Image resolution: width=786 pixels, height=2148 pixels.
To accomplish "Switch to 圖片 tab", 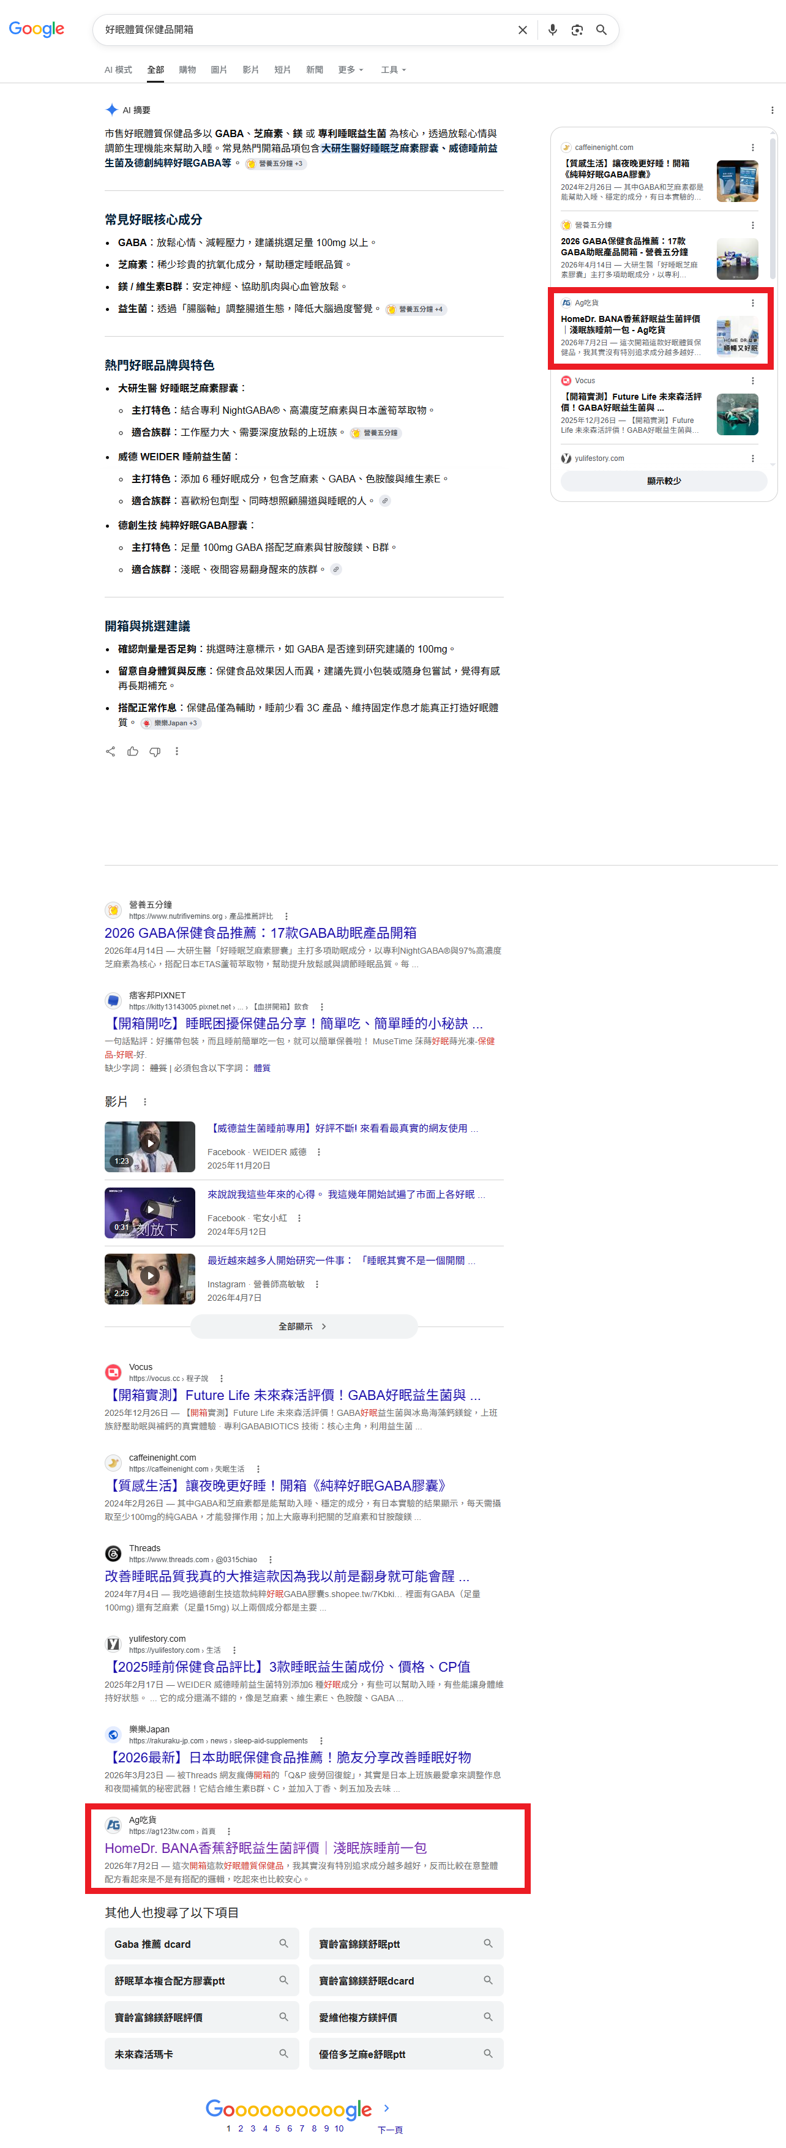I will pyautogui.click(x=219, y=70).
